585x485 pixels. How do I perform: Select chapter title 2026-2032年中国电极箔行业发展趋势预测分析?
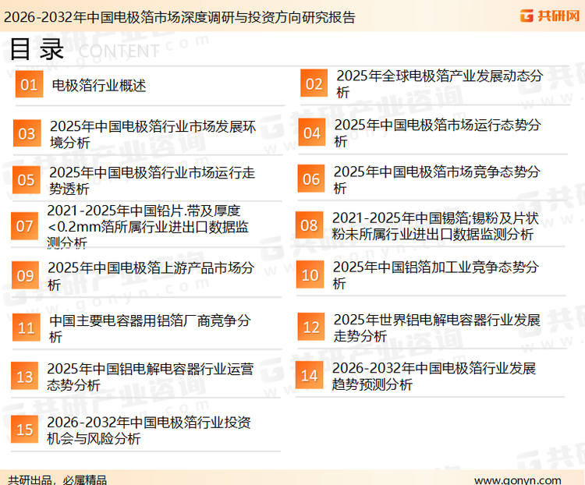coord(434,376)
